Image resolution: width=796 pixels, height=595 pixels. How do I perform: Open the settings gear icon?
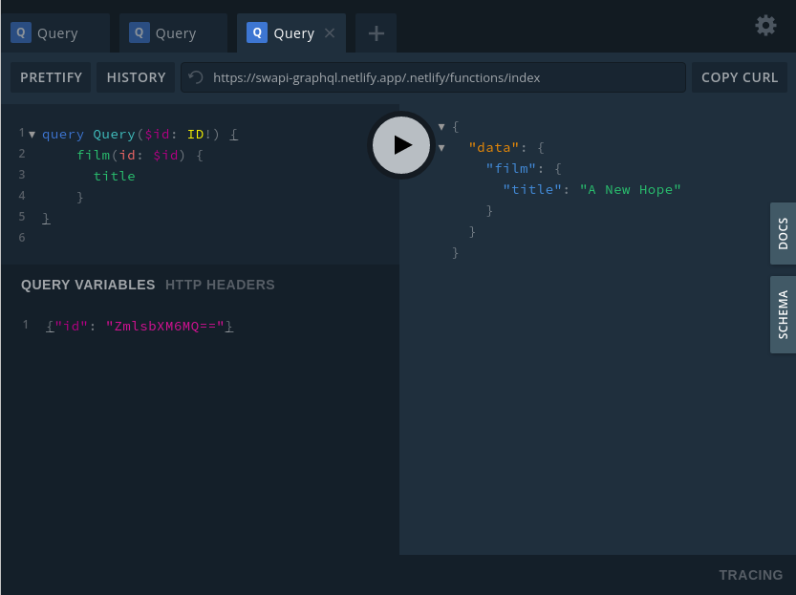tap(765, 26)
